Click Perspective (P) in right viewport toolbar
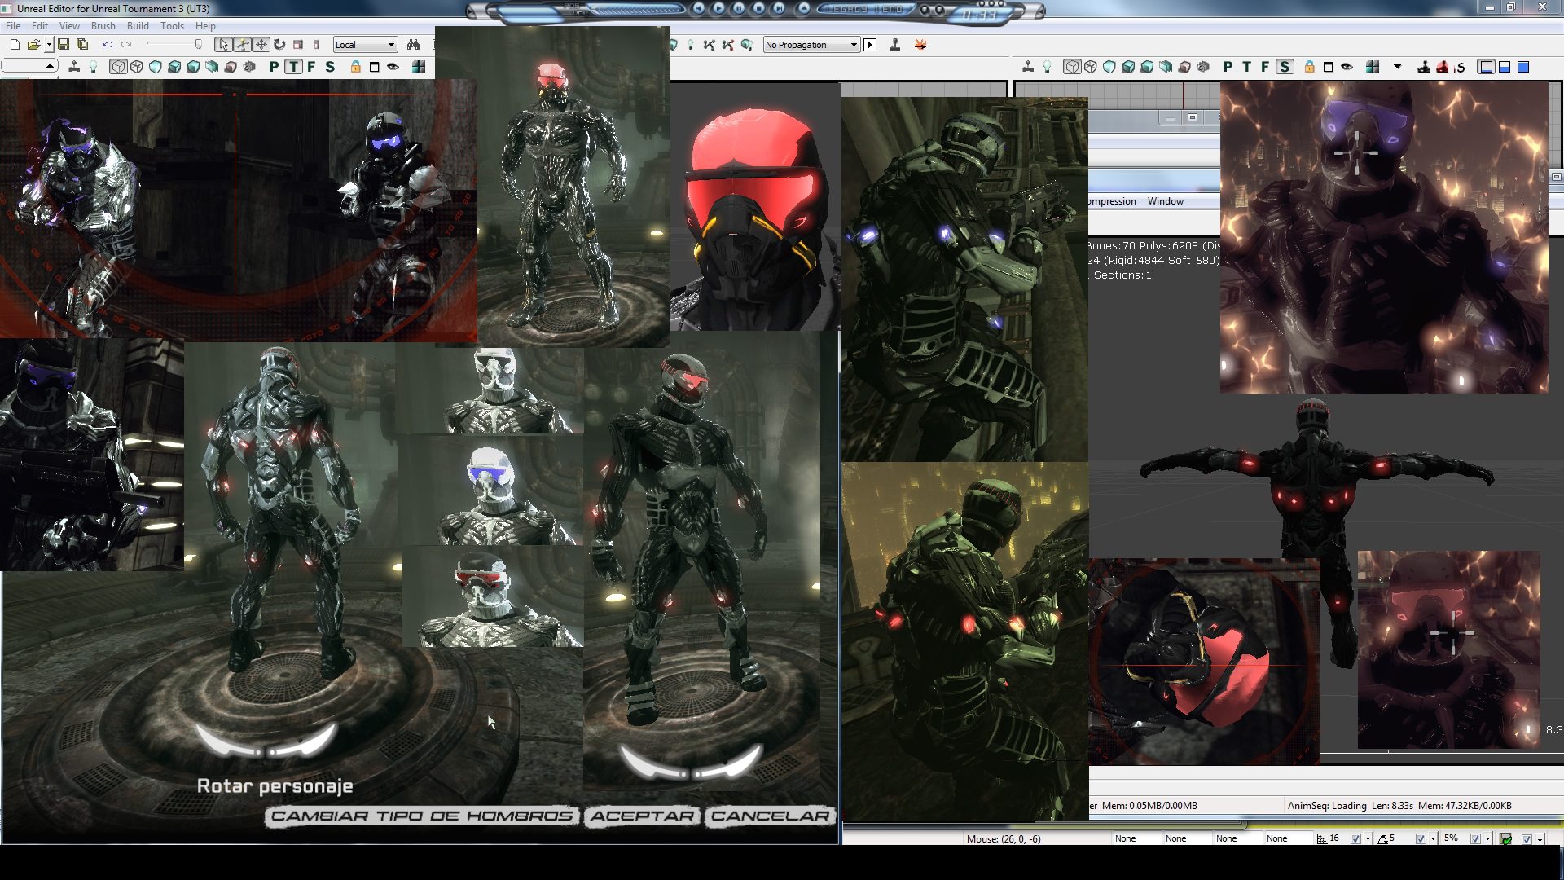 [x=1228, y=67]
